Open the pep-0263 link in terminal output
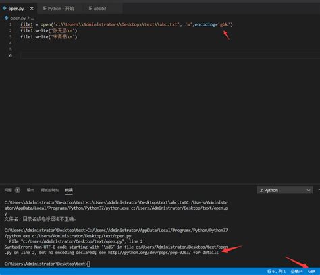The width and height of the screenshot is (320, 275). tap(149, 253)
